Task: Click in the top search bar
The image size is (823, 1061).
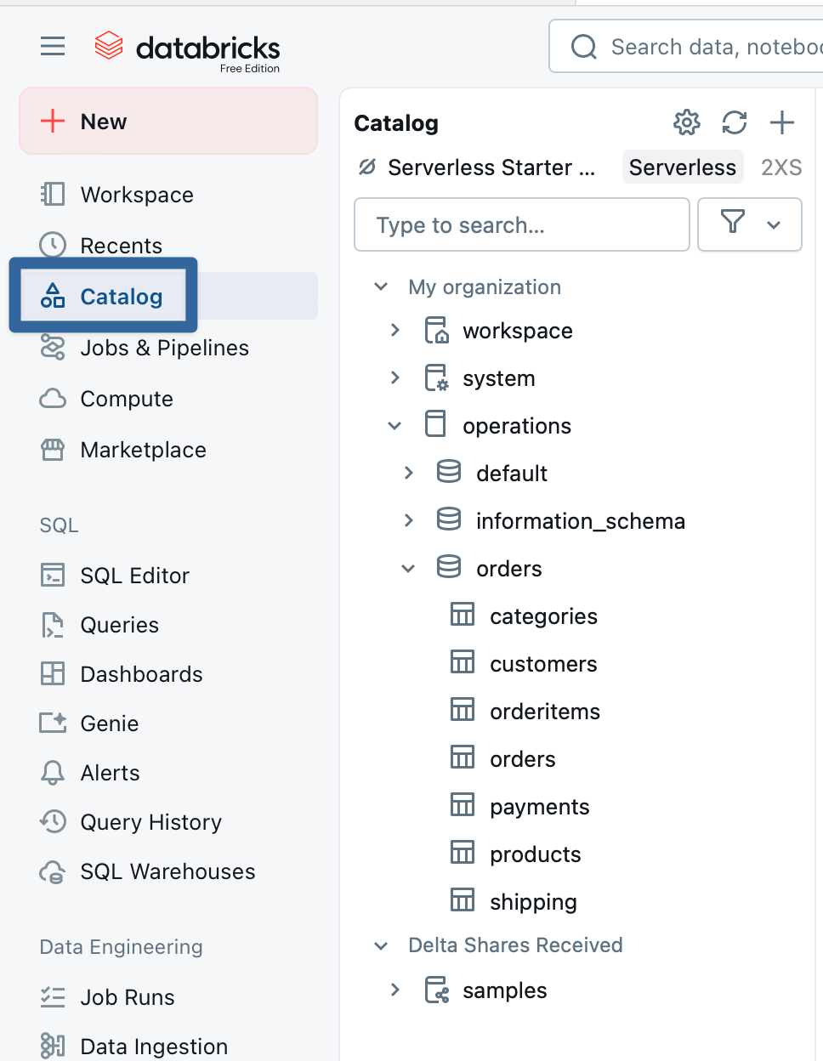Action: 687,46
